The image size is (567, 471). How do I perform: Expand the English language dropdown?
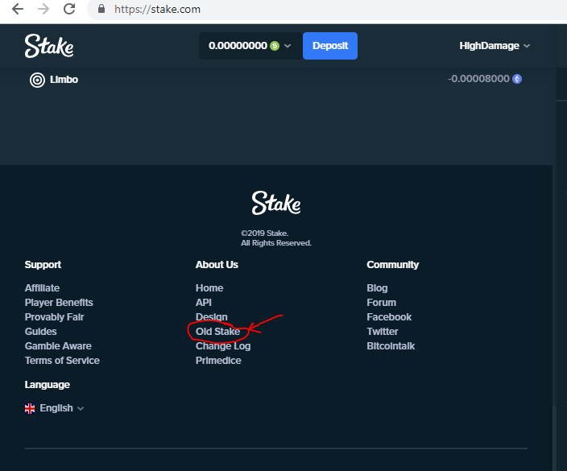[x=61, y=408]
